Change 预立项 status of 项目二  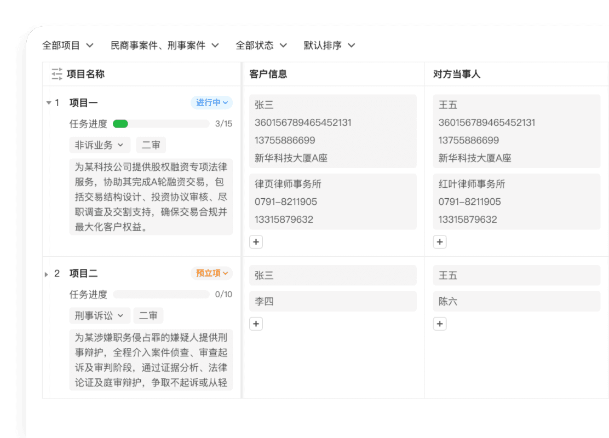(212, 273)
